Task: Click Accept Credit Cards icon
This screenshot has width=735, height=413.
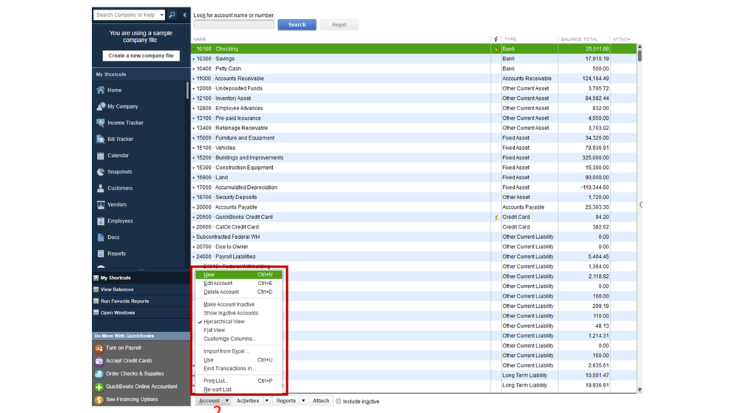Action: tap(99, 361)
